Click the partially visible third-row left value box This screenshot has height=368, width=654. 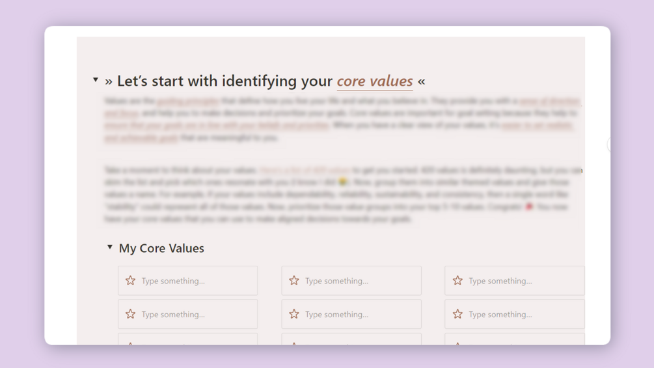pyautogui.click(x=187, y=339)
